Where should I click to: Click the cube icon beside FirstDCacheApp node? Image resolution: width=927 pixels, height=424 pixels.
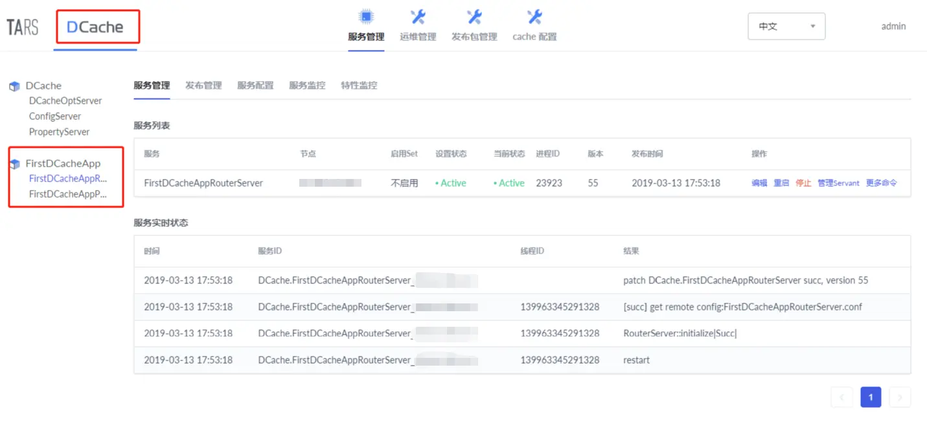tap(14, 164)
